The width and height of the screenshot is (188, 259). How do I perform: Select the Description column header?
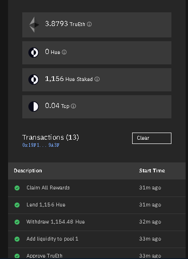click(x=28, y=170)
